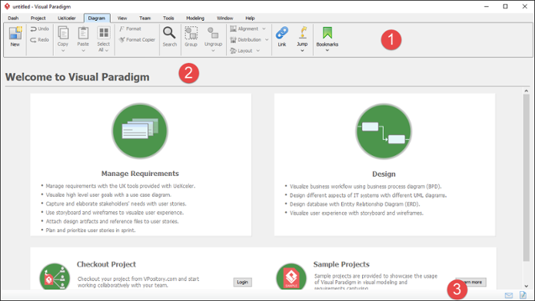Select the Diagram tab
The image size is (535, 301).
97,18
